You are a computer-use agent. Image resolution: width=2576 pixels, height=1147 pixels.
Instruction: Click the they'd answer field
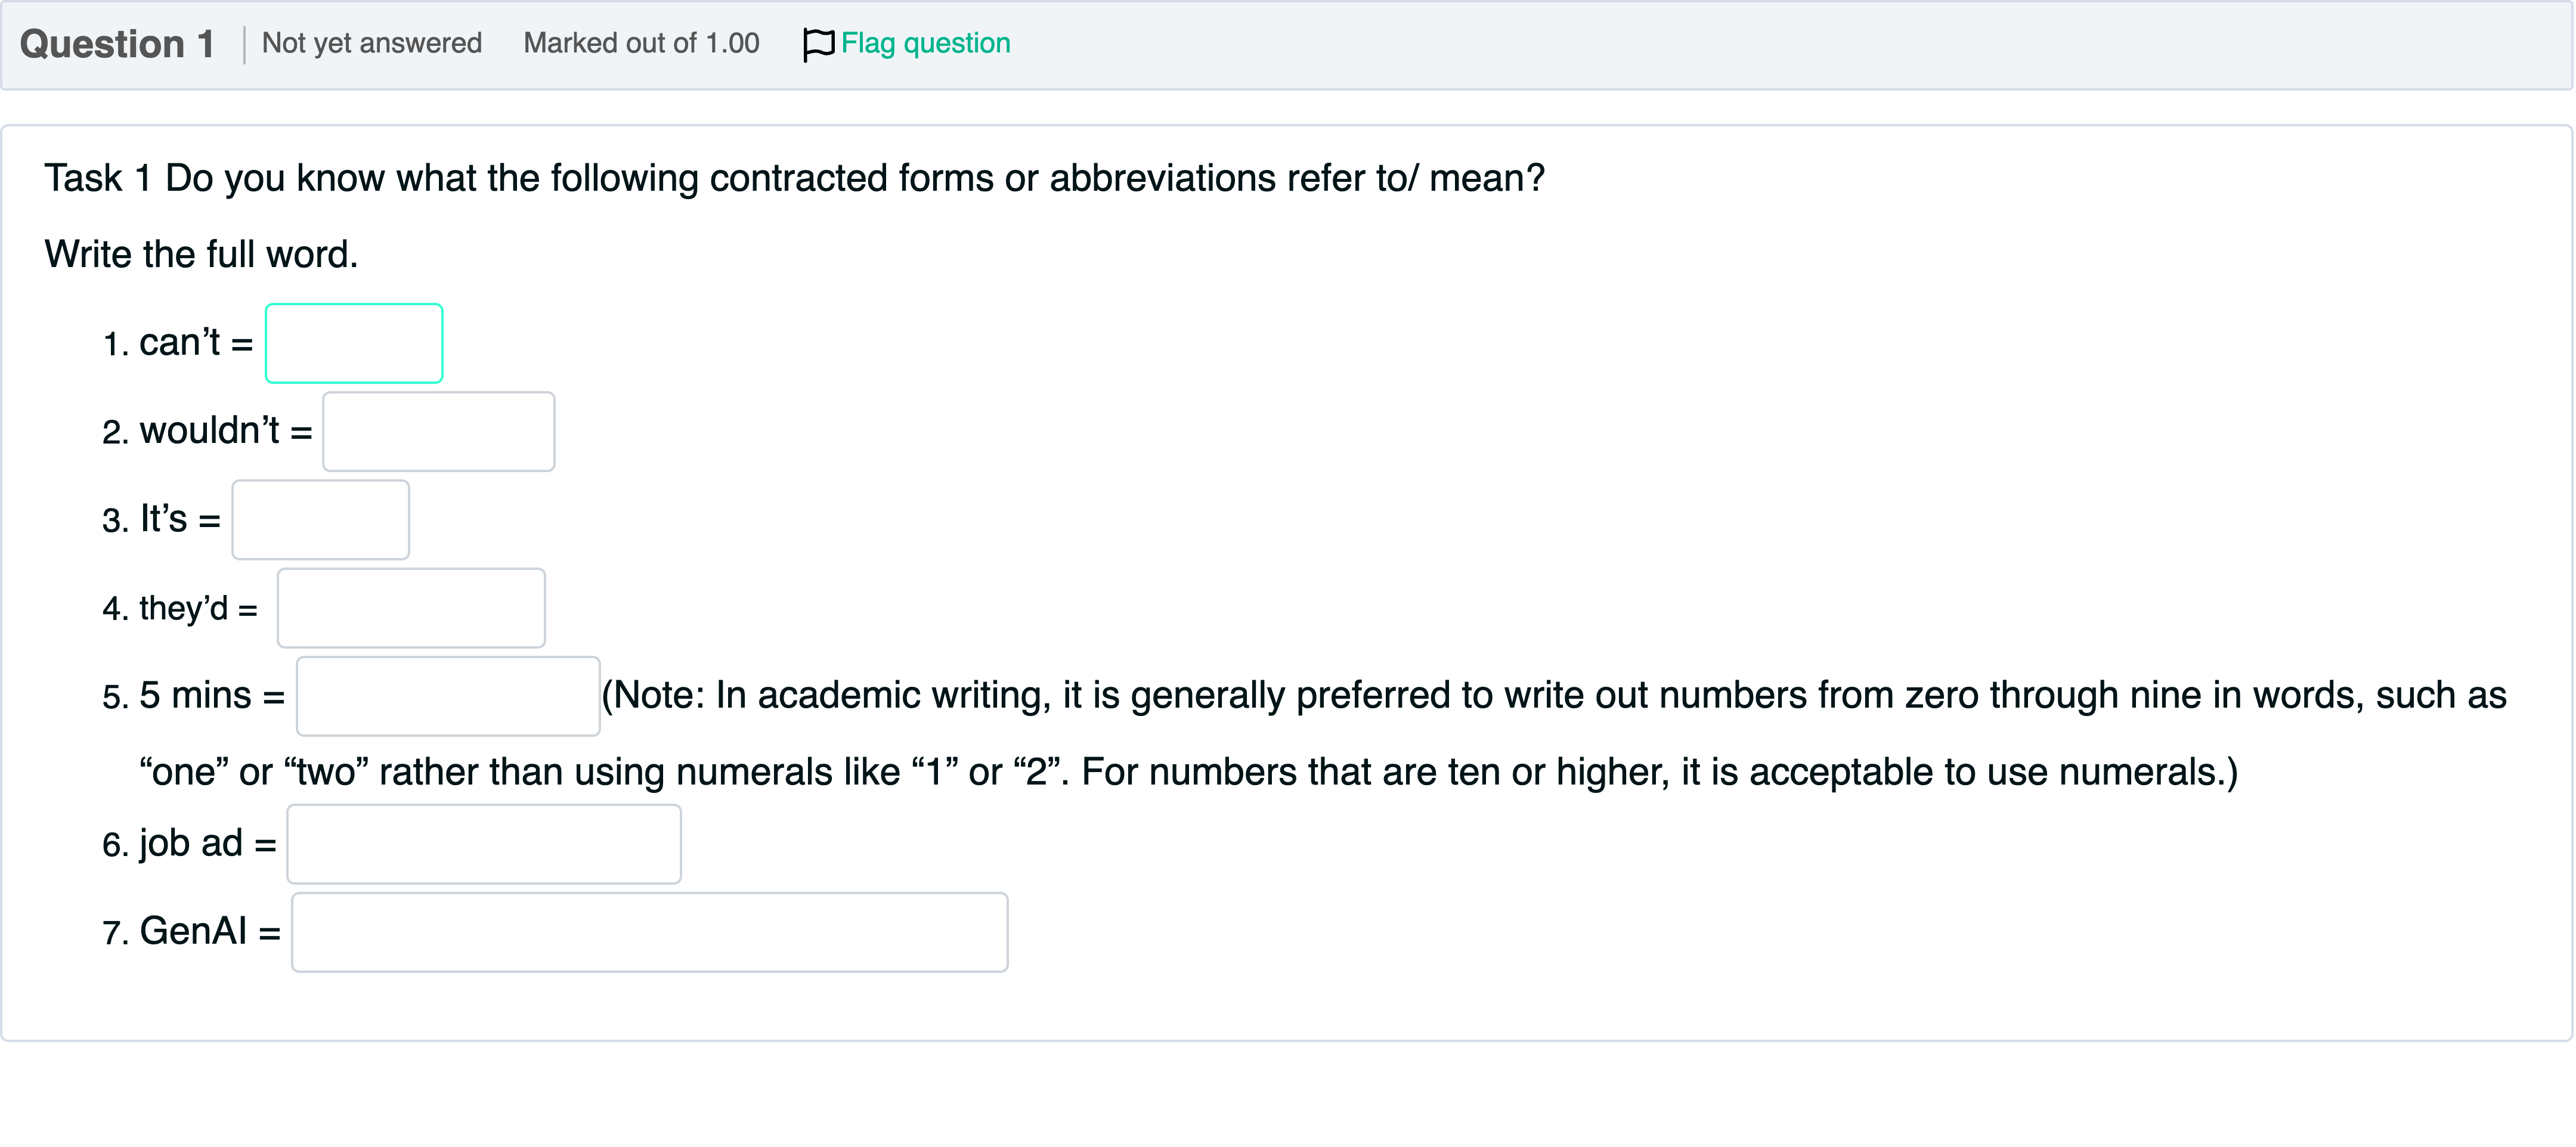point(411,608)
